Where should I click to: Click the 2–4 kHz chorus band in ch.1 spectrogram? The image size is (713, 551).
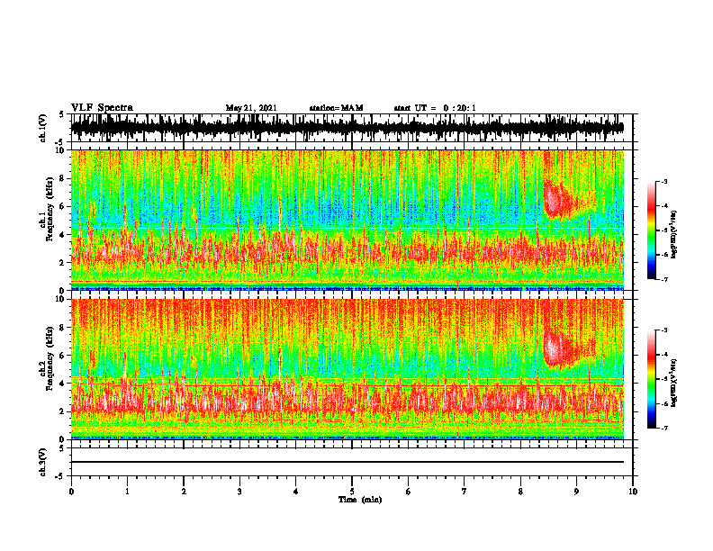click(x=347, y=250)
